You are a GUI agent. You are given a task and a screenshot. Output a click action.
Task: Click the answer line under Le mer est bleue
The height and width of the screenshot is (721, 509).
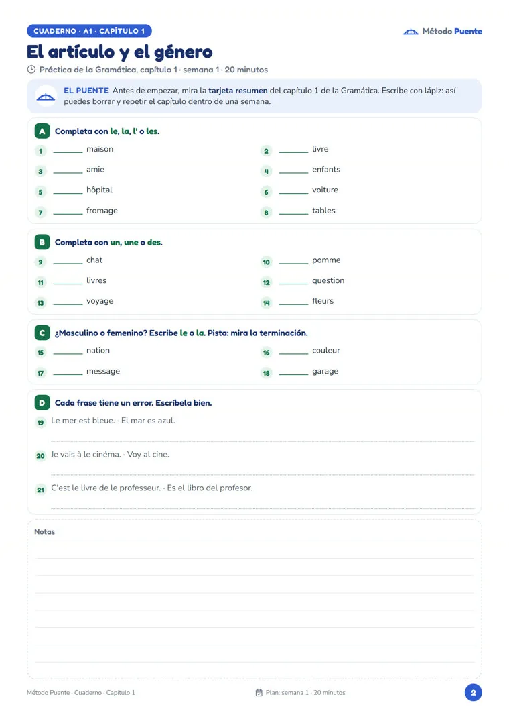click(263, 441)
